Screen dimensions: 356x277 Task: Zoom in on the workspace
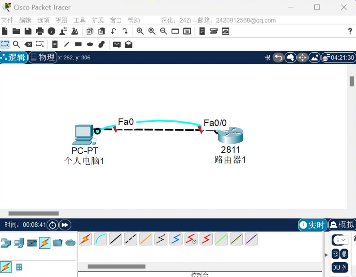pyautogui.click(x=140, y=31)
